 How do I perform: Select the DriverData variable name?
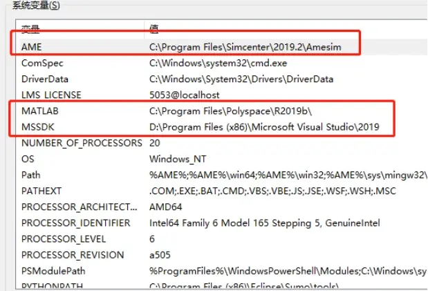(45, 79)
